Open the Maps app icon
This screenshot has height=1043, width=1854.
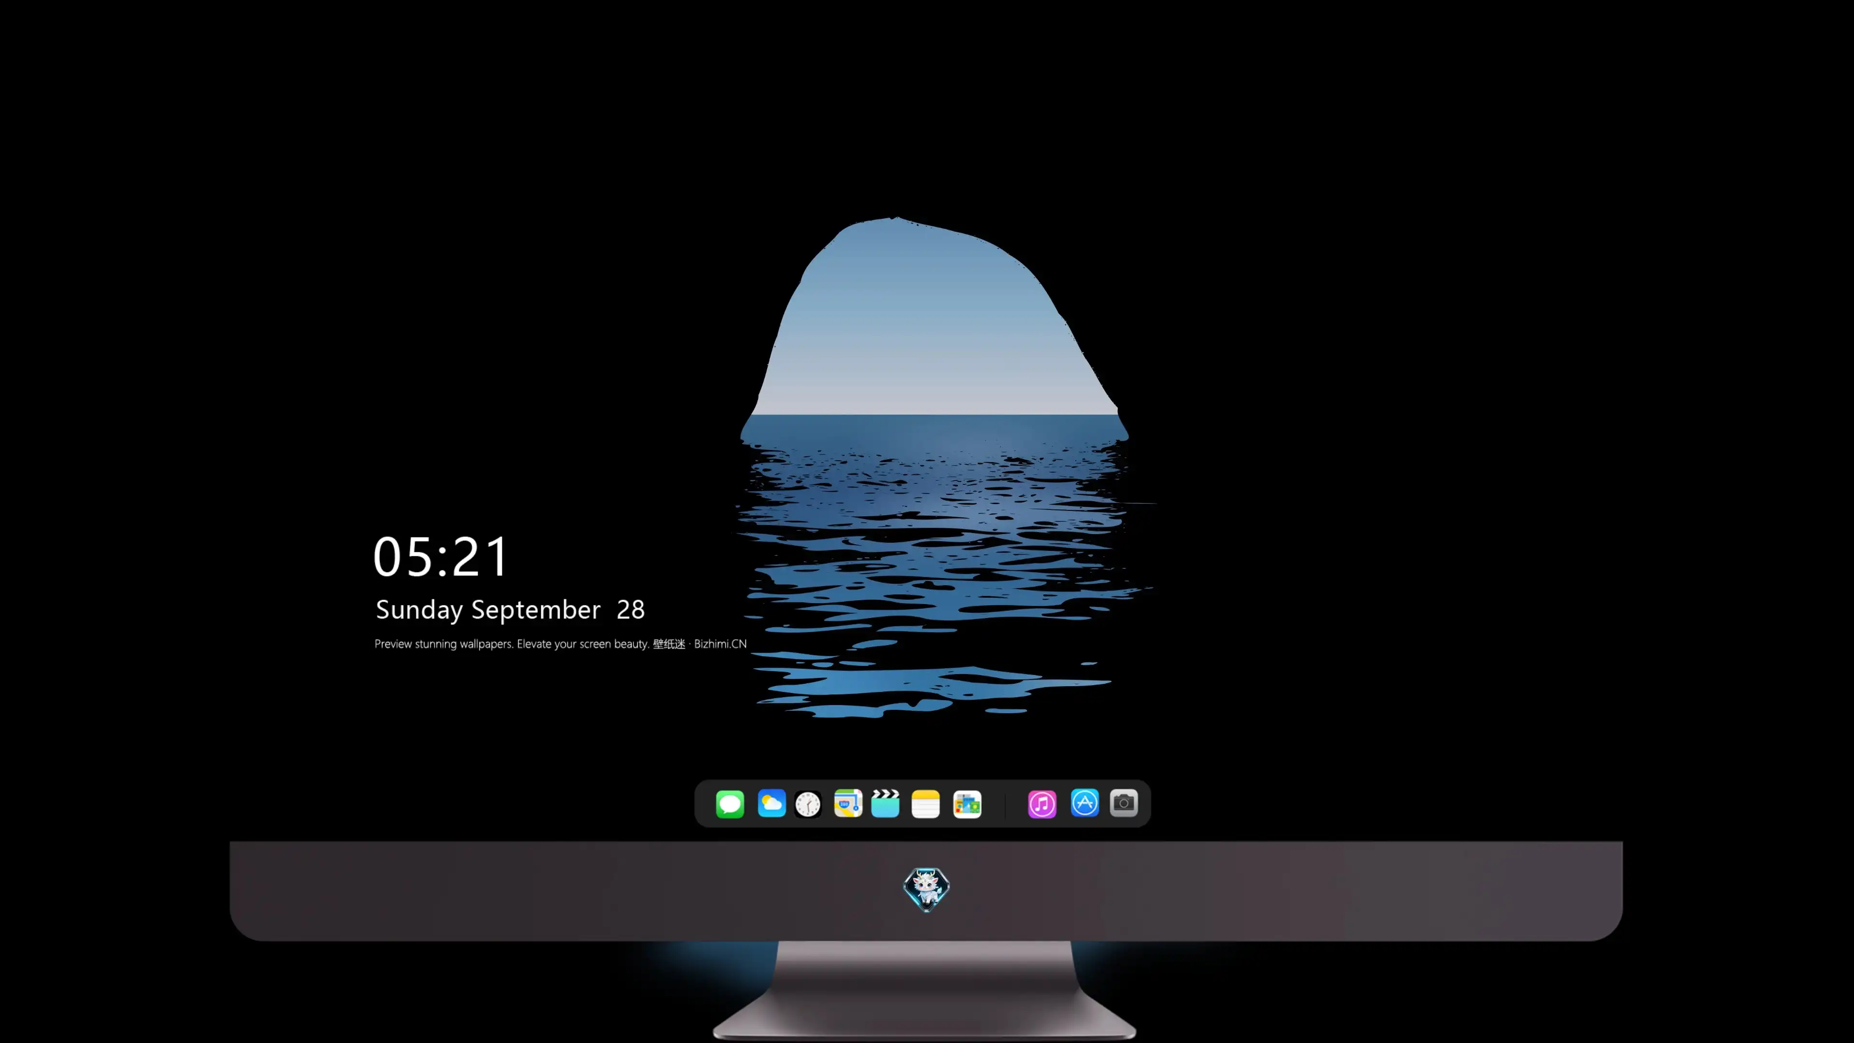click(x=848, y=803)
